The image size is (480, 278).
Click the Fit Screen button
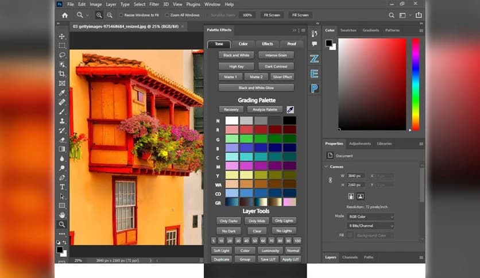click(272, 15)
